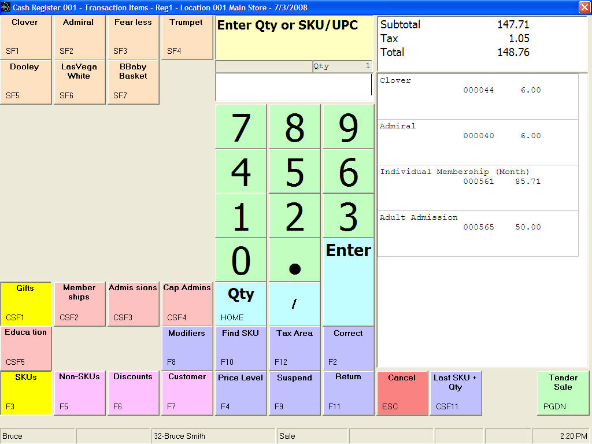The height and width of the screenshot is (444, 592).
Task: Click the Find SKU button
Action: point(240,348)
